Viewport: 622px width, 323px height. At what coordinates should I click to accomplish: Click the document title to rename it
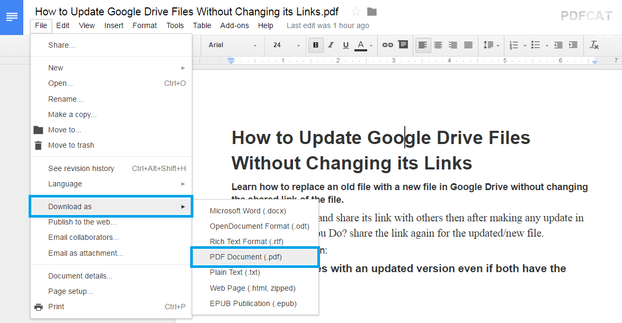[x=187, y=12]
